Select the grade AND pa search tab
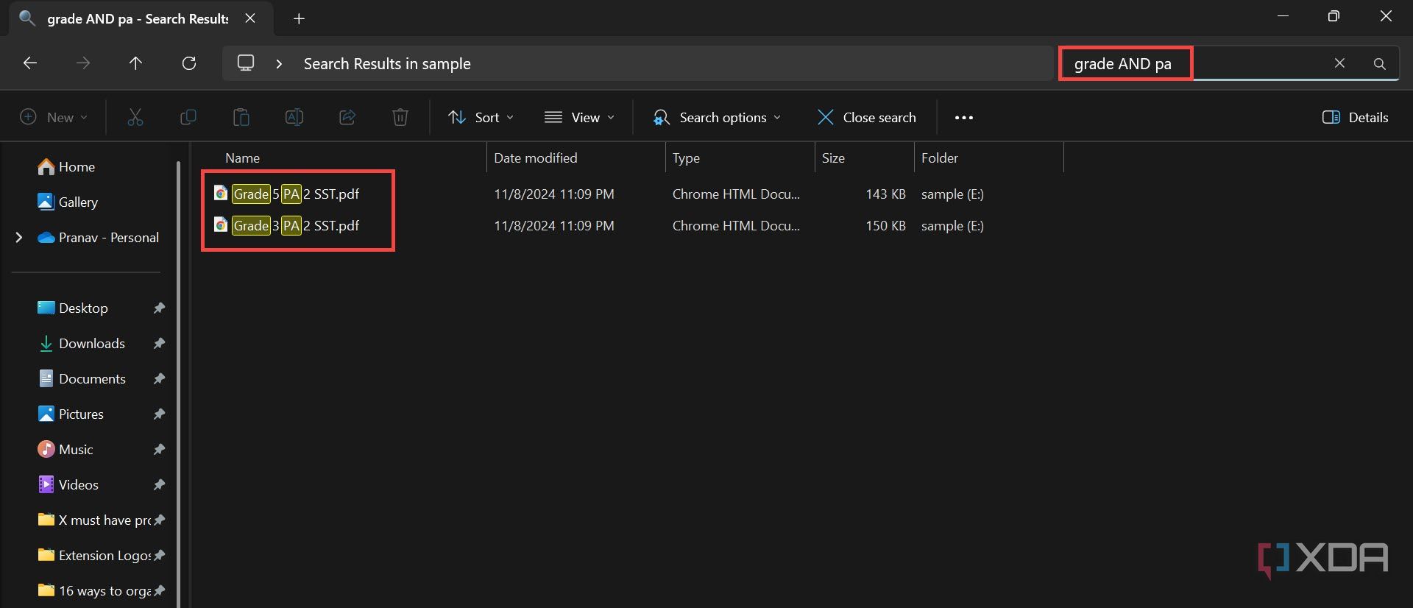The image size is (1413, 608). (x=138, y=18)
